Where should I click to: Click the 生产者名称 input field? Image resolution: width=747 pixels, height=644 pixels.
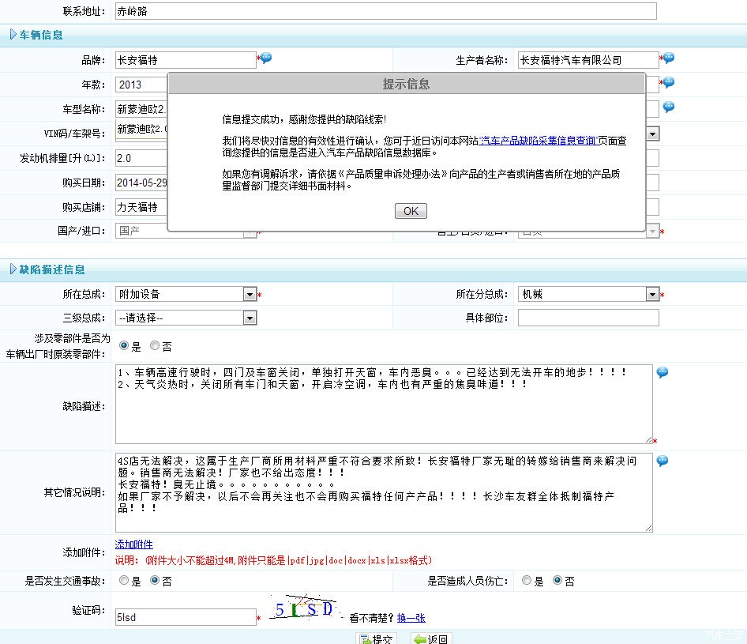588,60
